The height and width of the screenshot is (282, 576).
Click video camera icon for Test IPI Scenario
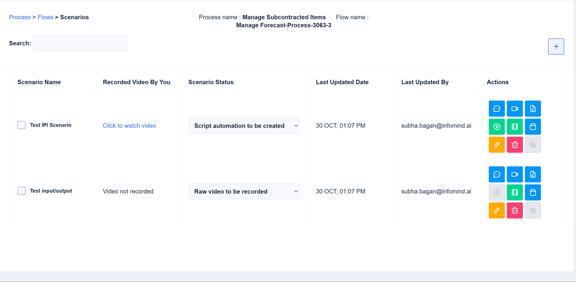coord(515,109)
